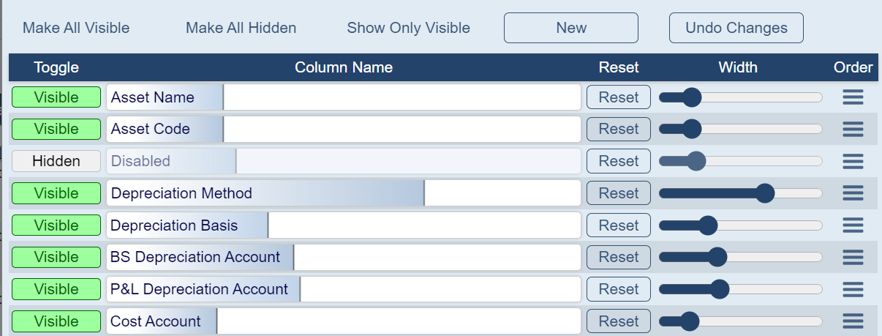Click Show Only Visible
Screen dimensions: 882x336
(x=408, y=28)
